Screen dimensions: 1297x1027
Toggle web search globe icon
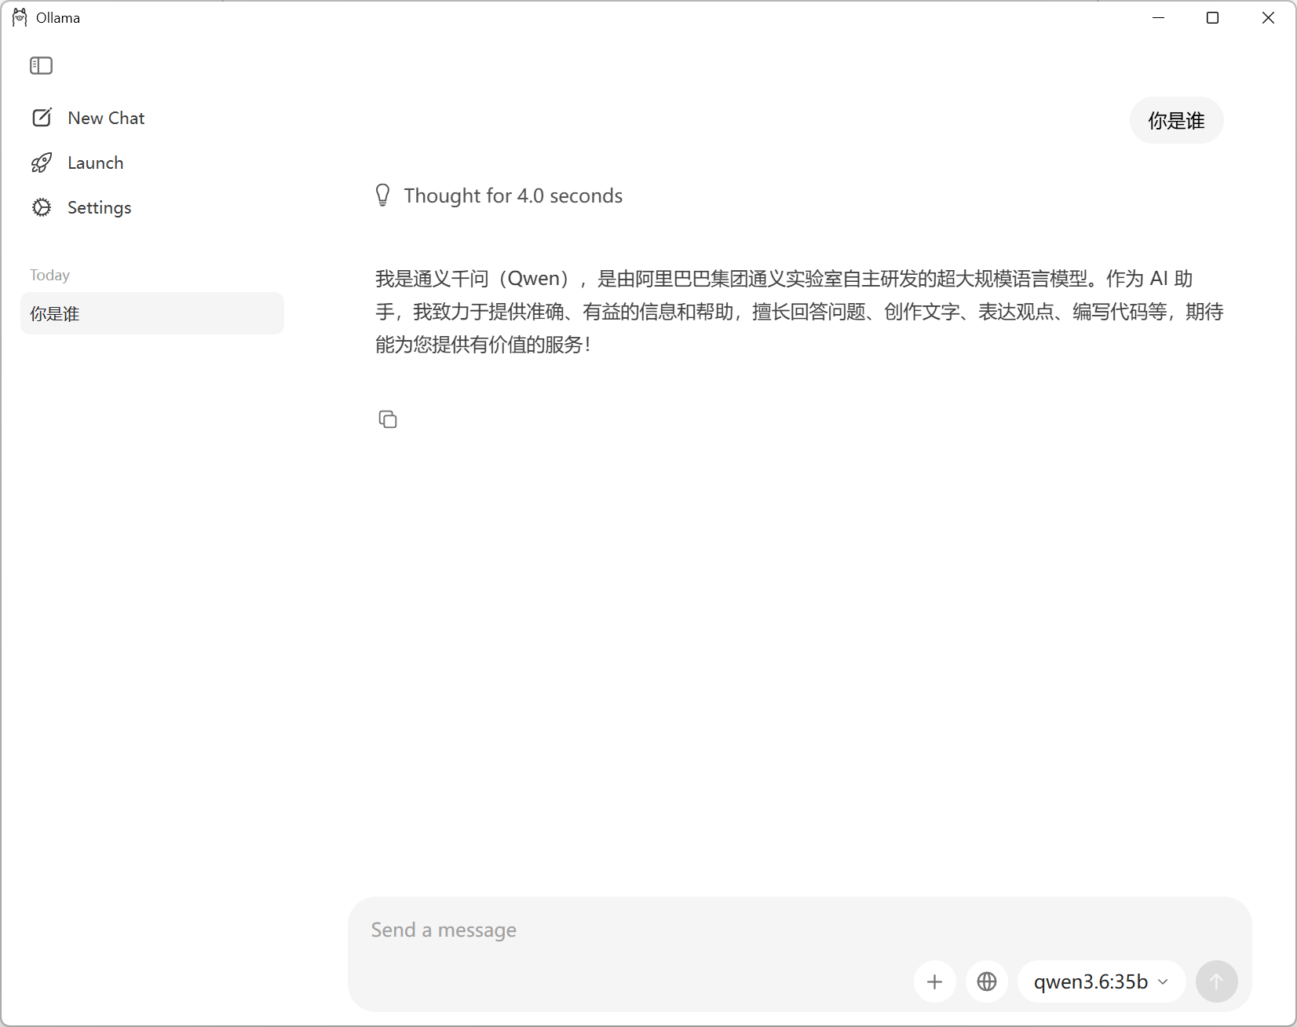(987, 981)
